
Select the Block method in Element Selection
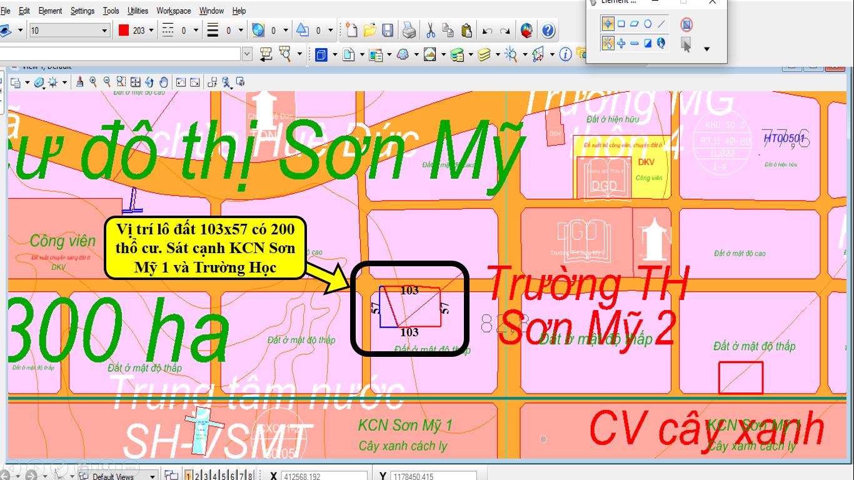coord(621,24)
